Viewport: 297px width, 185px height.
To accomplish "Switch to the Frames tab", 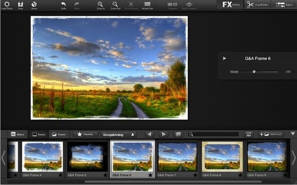I will coord(38,134).
